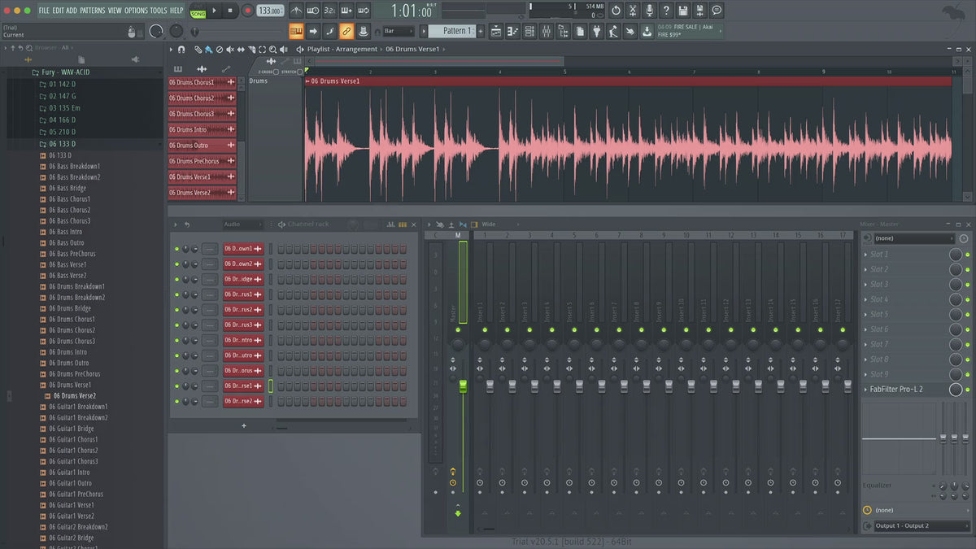
Task: Open the mixer with the faders icon
Action: pos(546,31)
